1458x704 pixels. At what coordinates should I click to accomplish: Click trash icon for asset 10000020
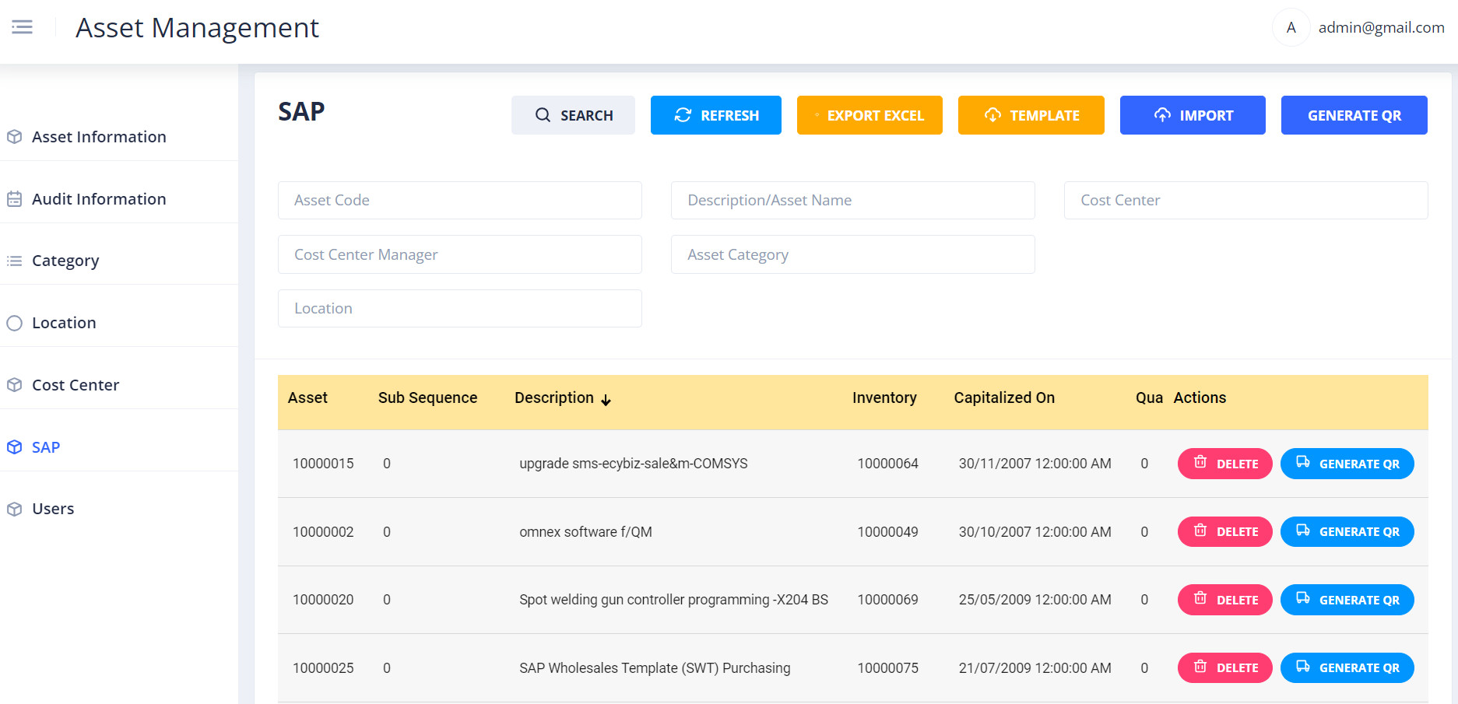(x=1200, y=598)
